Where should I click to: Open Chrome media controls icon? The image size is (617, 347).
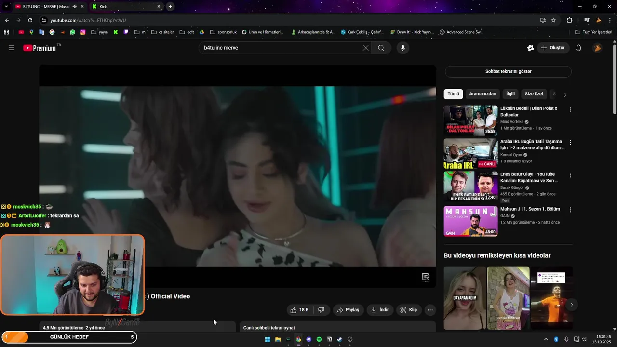(587, 20)
